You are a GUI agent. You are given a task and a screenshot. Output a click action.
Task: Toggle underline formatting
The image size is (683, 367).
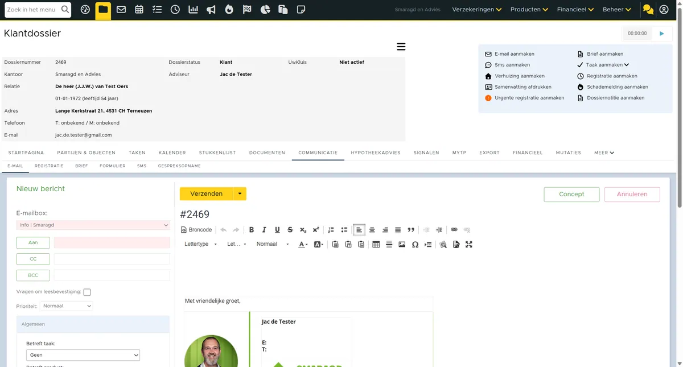277,230
